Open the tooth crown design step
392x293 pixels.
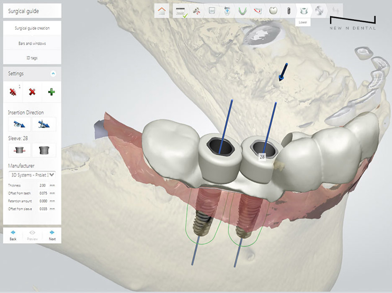click(273, 10)
